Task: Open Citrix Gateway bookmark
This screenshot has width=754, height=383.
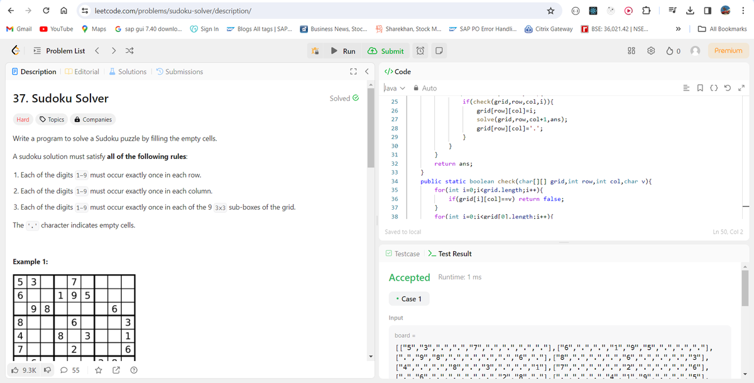Action: [x=549, y=29]
